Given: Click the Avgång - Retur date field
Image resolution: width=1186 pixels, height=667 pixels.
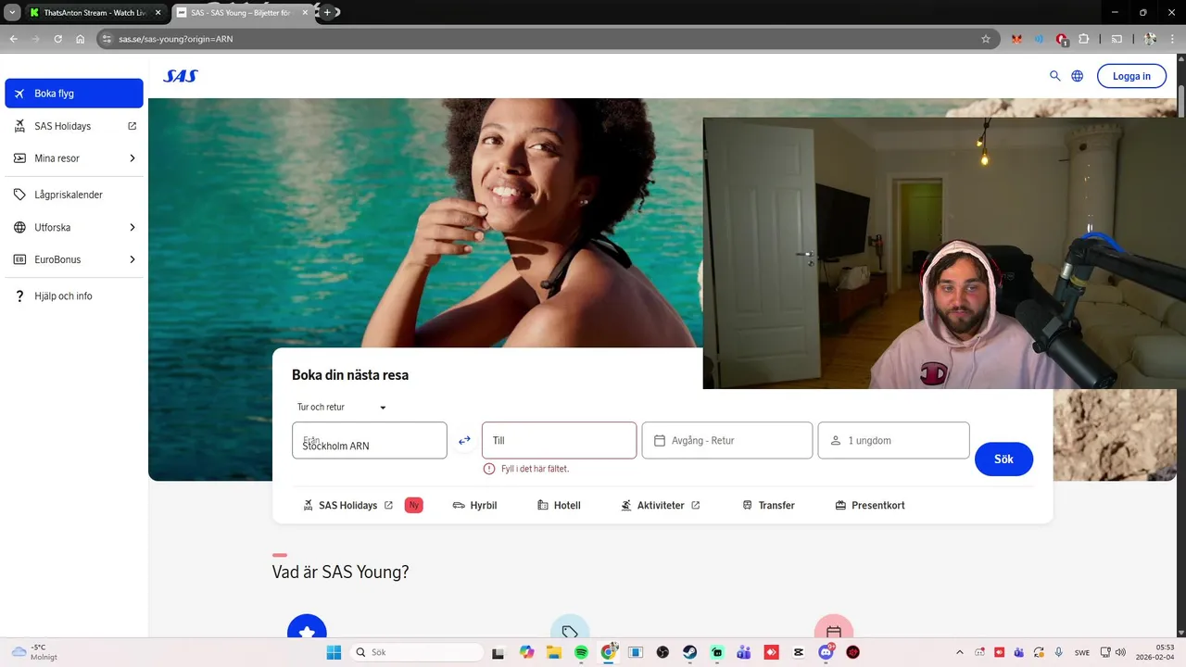Looking at the screenshot, I should click(x=727, y=440).
